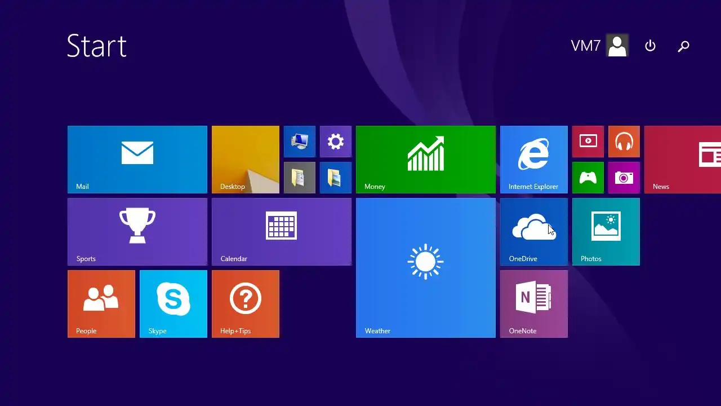The width and height of the screenshot is (721, 406).
Task: Launch the Skype tile
Action: (x=173, y=304)
